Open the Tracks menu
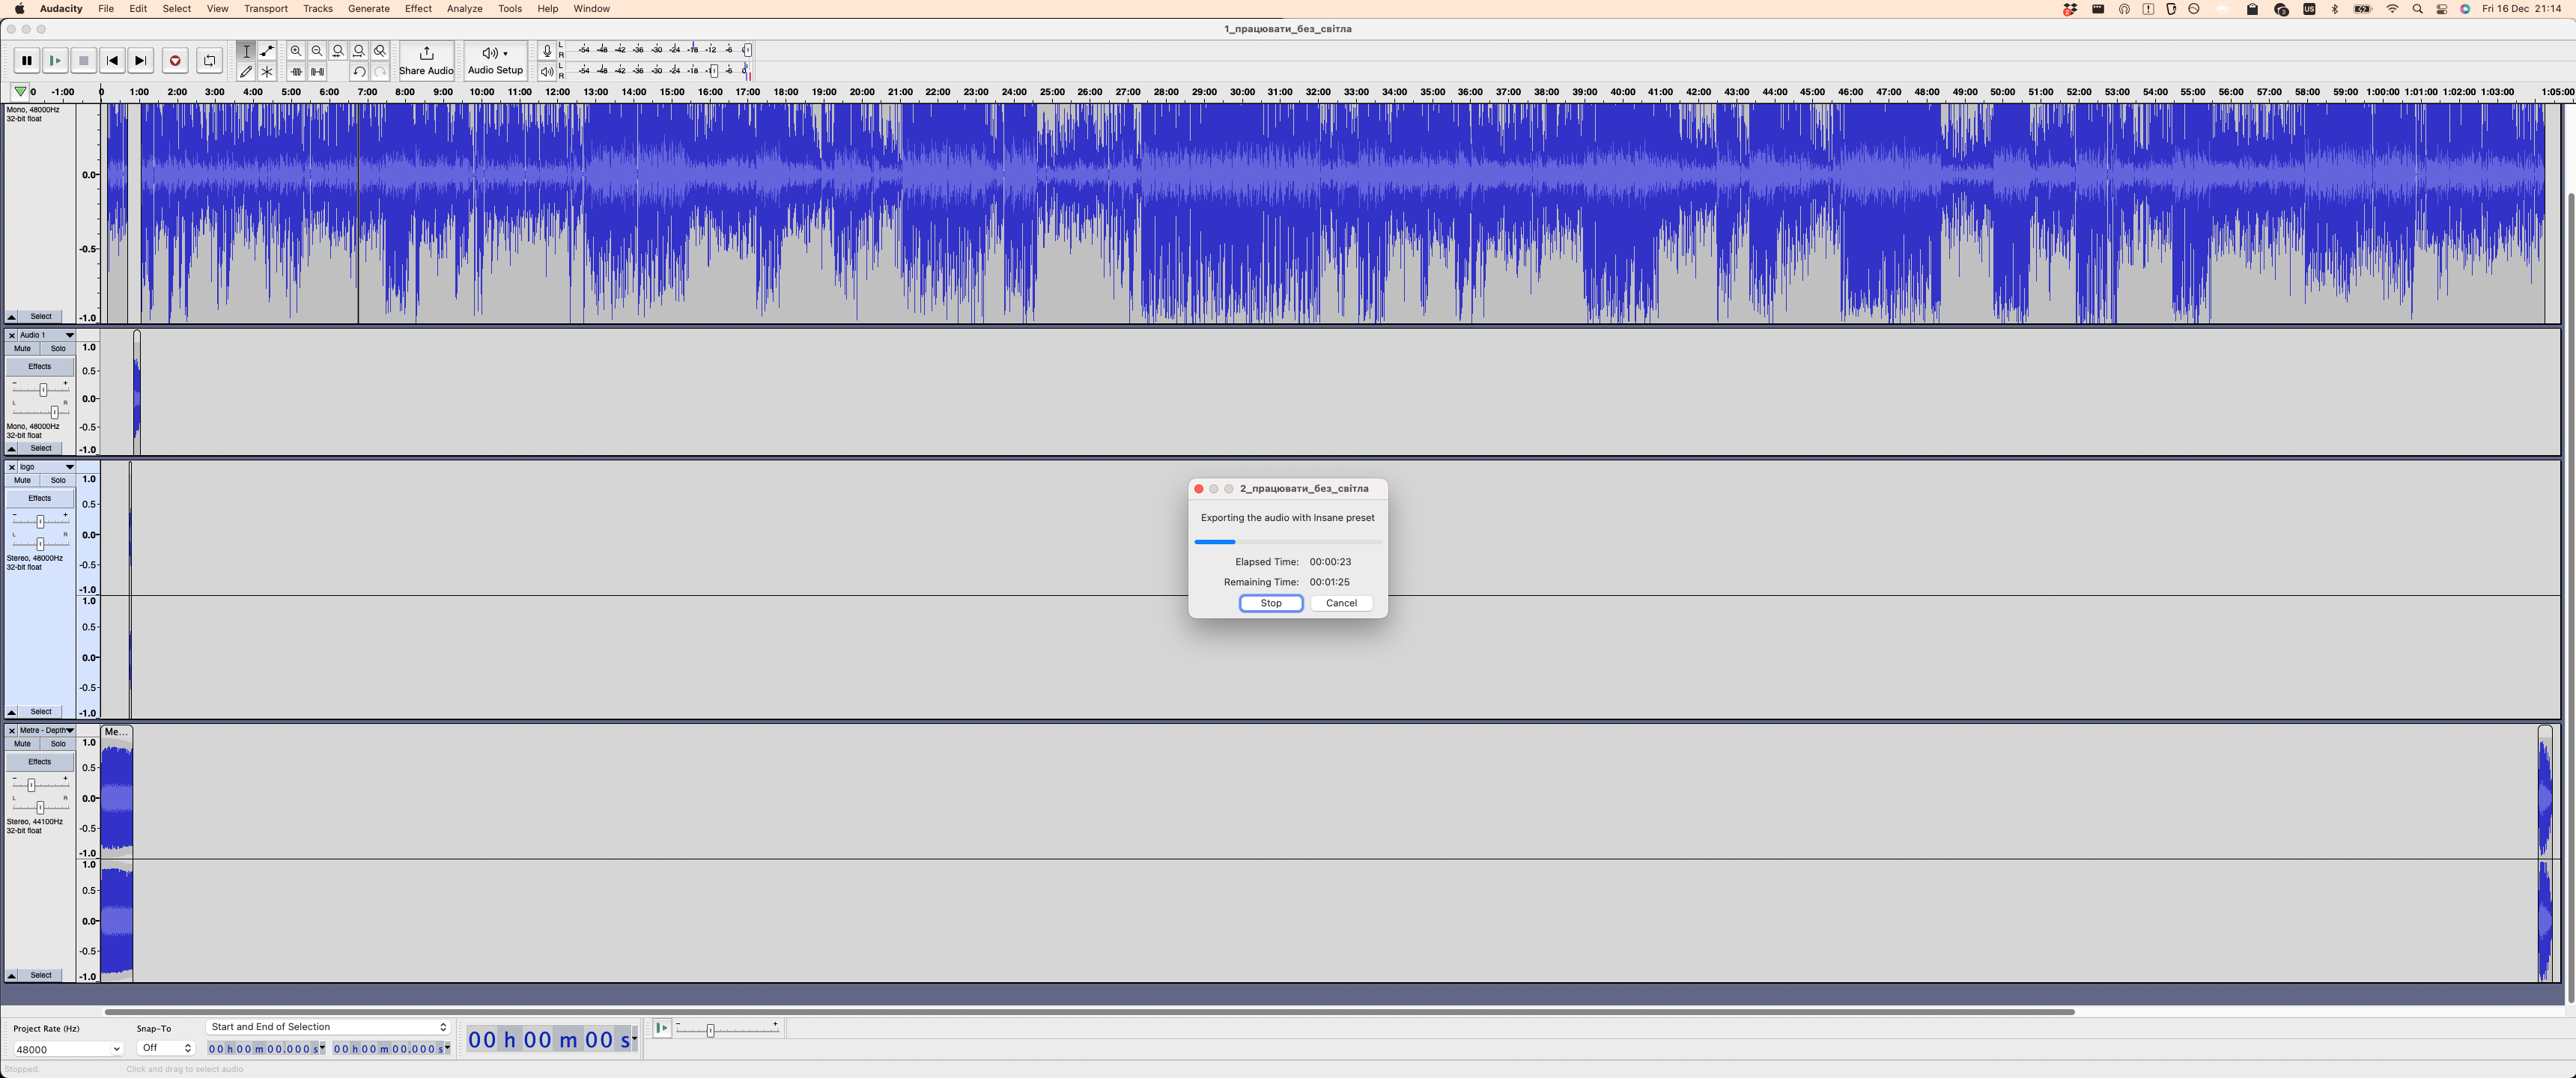 (318, 9)
